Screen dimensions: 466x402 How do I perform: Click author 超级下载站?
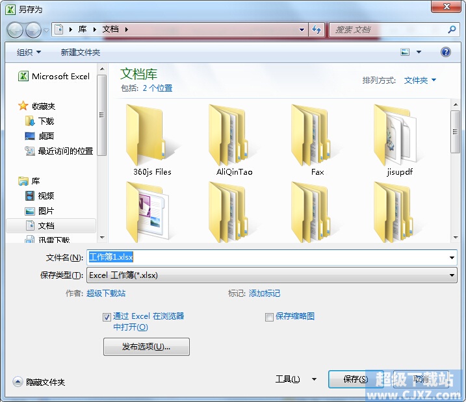click(106, 294)
